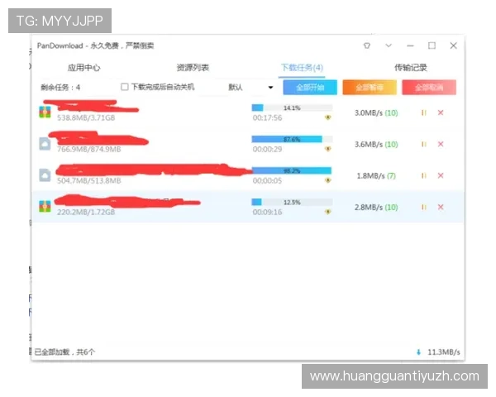The width and height of the screenshot is (496, 397).
Task: Click the small icon beside time 00:17:56
Action: pyautogui.click(x=328, y=117)
